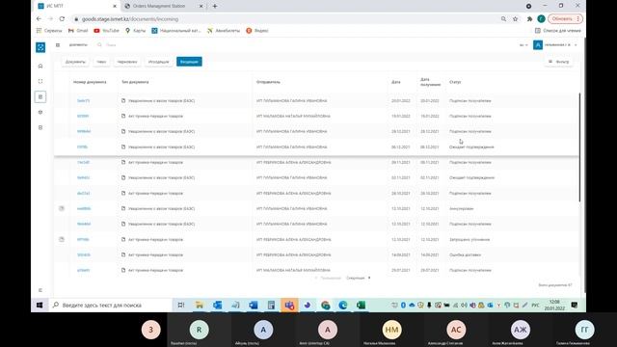Click the blue app logo in sidebar
617x347 pixels.
coord(40,47)
